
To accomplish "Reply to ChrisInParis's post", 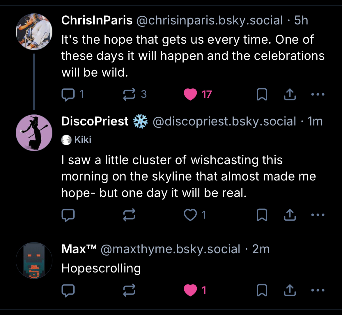I will point(68,95).
